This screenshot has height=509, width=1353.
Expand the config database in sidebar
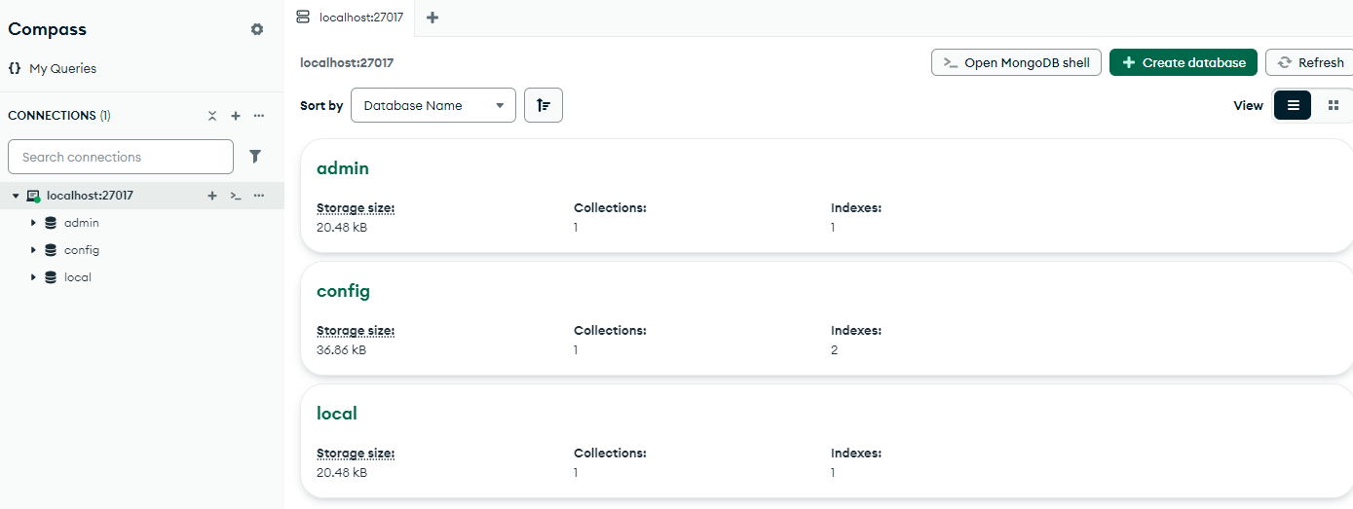click(x=33, y=250)
